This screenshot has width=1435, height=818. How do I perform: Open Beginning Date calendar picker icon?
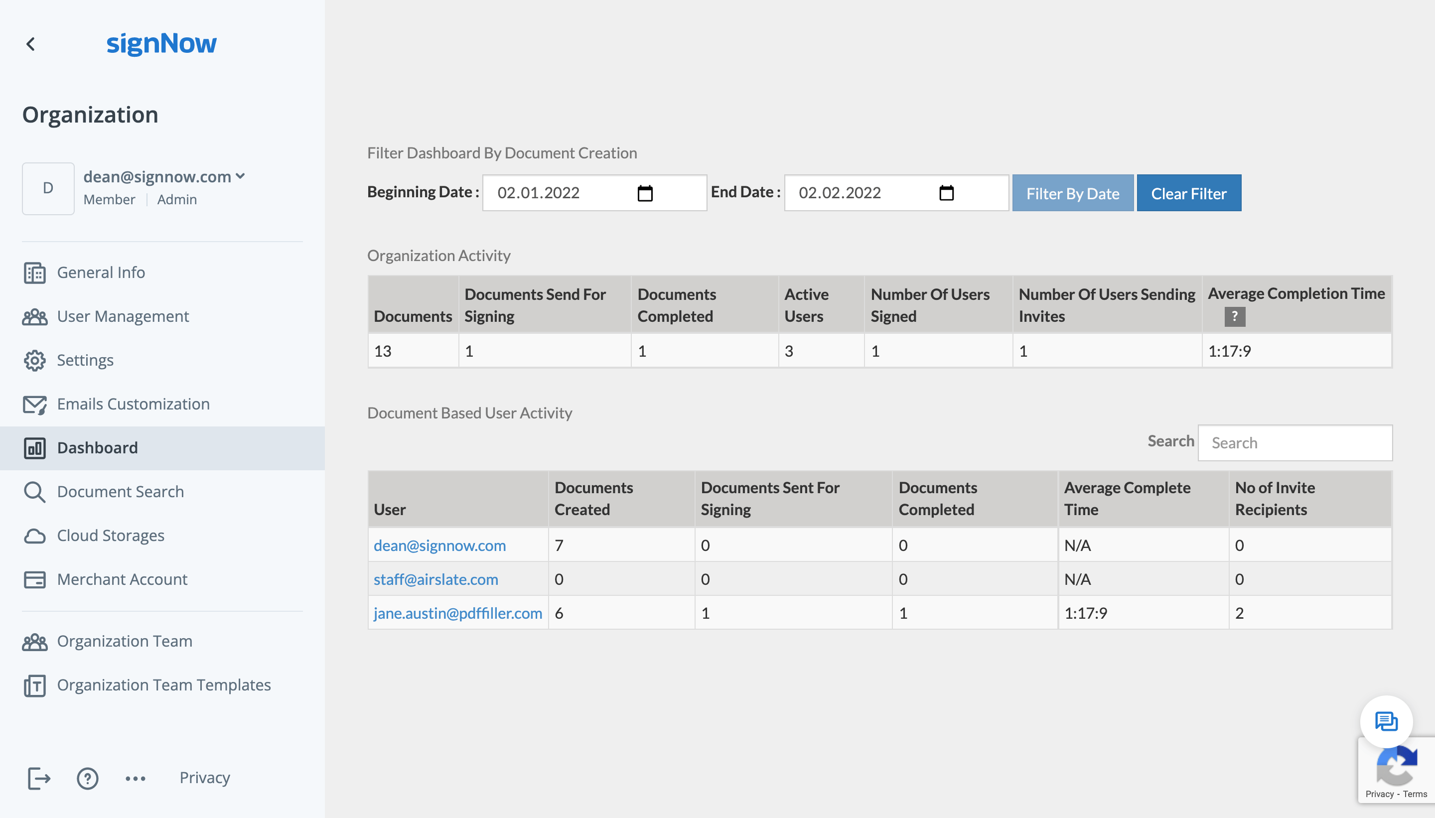pyautogui.click(x=645, y=193)
